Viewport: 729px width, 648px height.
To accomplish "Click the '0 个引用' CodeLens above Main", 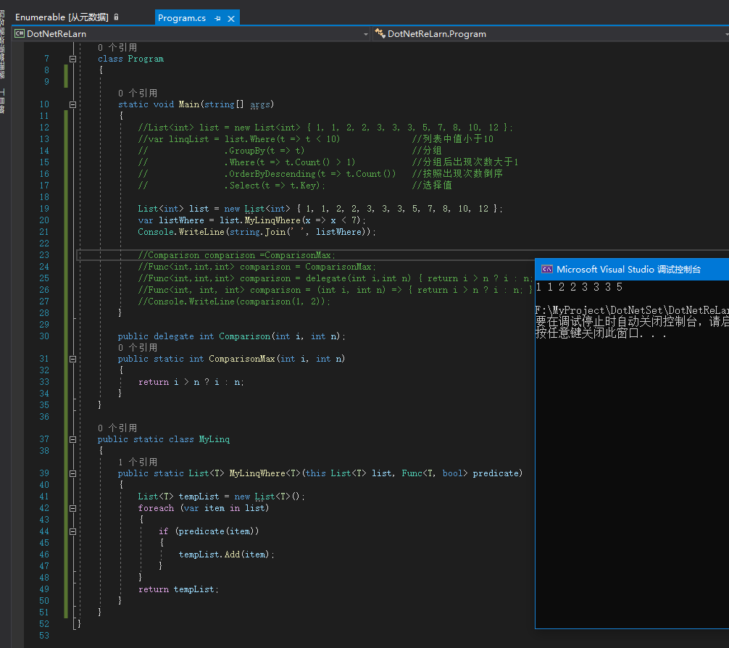I will point(138,93).
